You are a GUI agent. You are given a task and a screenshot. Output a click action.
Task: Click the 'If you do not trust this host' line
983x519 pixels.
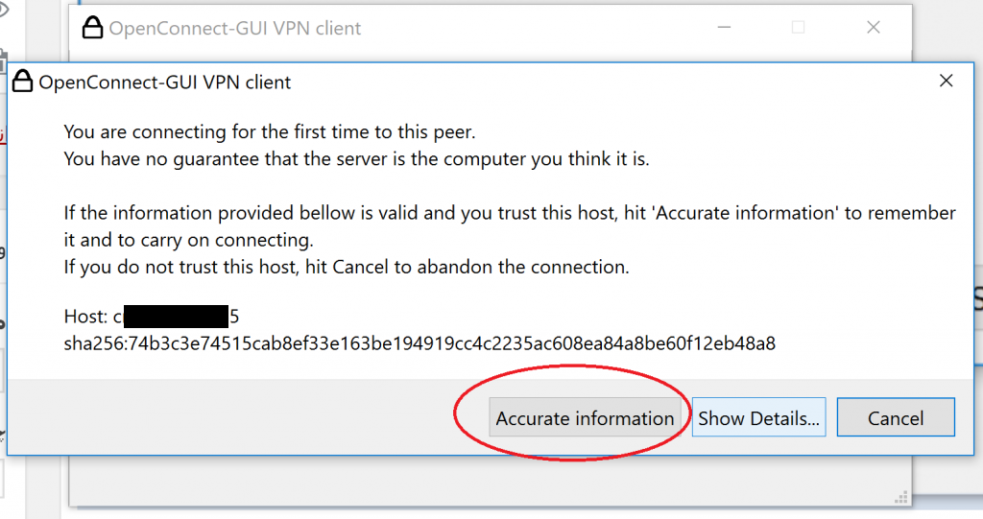pyautogui.click(x=347, y=267)
